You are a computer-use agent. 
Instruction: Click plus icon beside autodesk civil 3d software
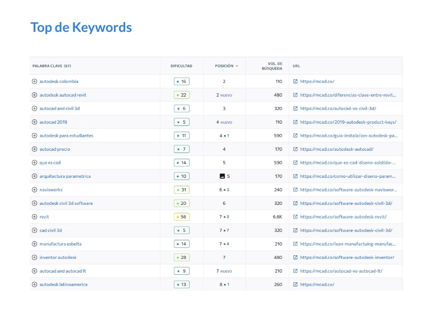[x=35, y=203]
